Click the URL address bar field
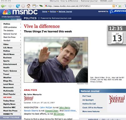The height and width of the screenshot is (120, 126). (78, 6)
